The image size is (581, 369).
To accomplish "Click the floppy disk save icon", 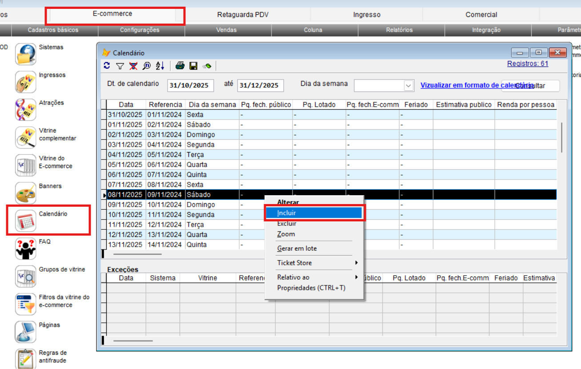I will coord(193,66).
